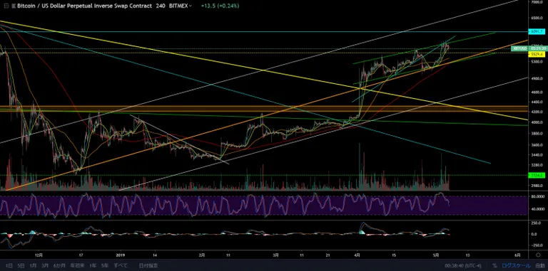Collapse the legend box icon beside chart title
This screenshot has height=271, width=548.
[4, 6]
